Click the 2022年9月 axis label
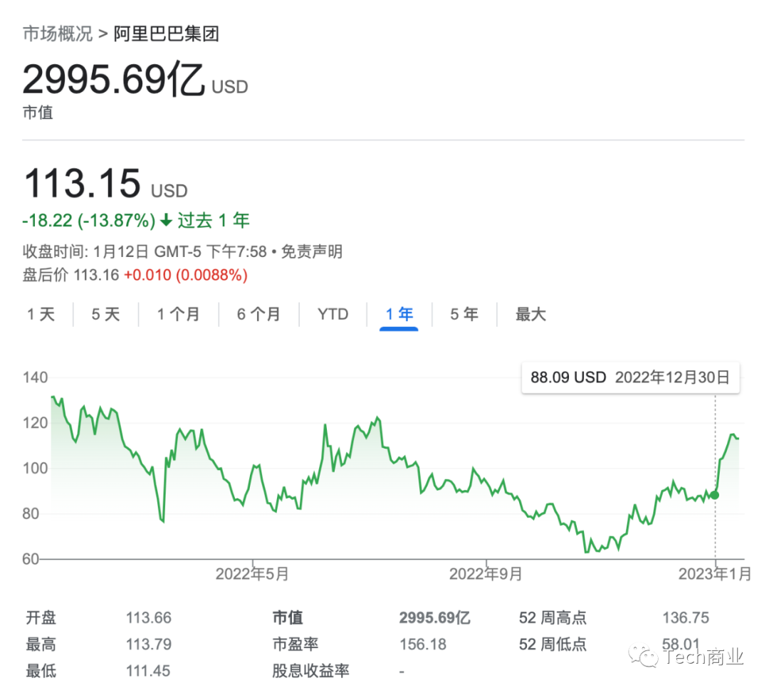The image size is (769, 690). pyautogui.click(x=486, y=574)
